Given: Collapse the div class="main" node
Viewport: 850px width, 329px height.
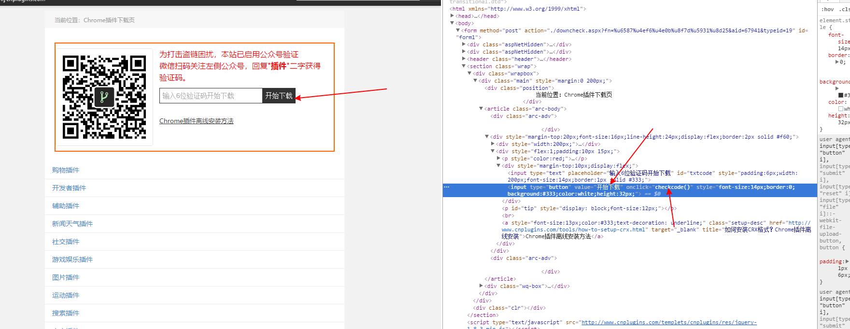Looking at the screenshot, I should coord(475,81).
